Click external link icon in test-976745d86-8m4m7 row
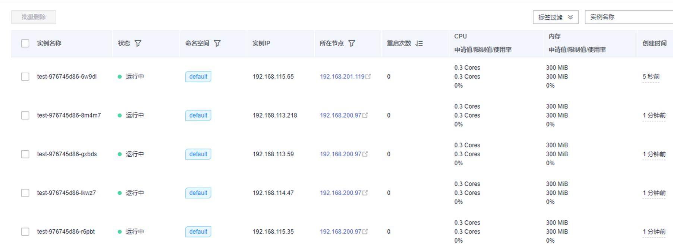 tap(365, 115)
